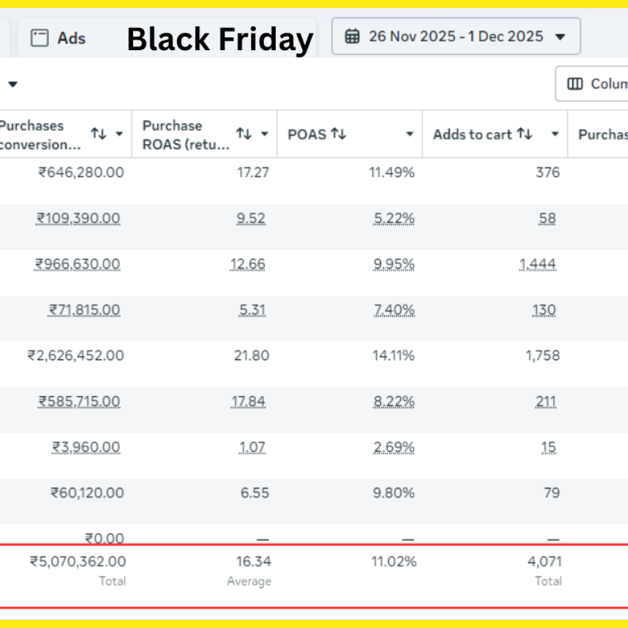Open POAS column dropdown
The width and height of the screenshot is (628, 628).
coord(410,134)
